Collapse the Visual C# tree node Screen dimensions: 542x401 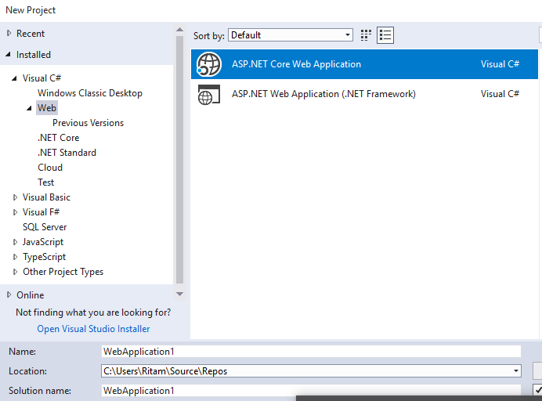(x=15, y=78)
